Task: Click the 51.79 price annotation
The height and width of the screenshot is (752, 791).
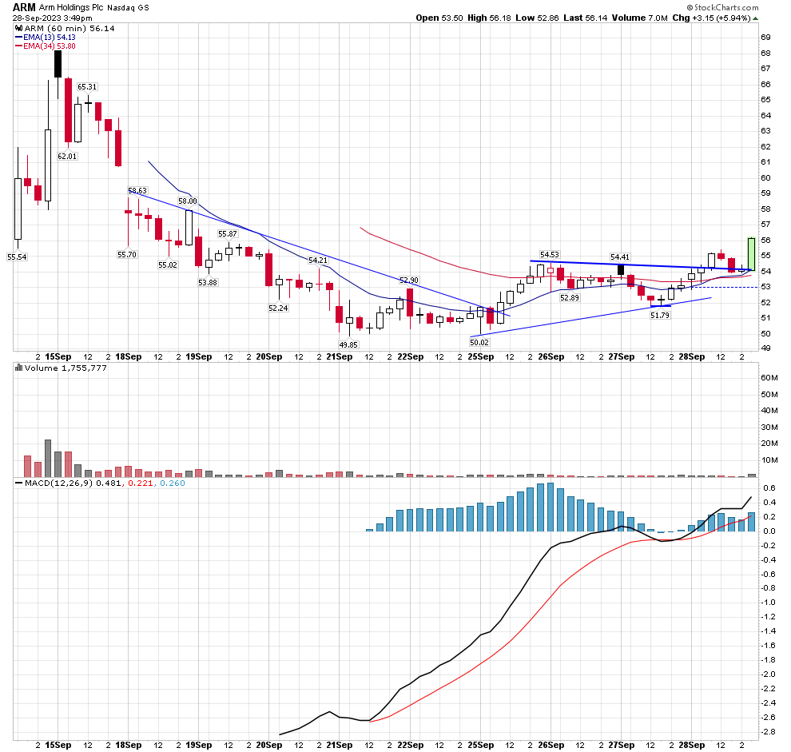Action: [660, 316]
